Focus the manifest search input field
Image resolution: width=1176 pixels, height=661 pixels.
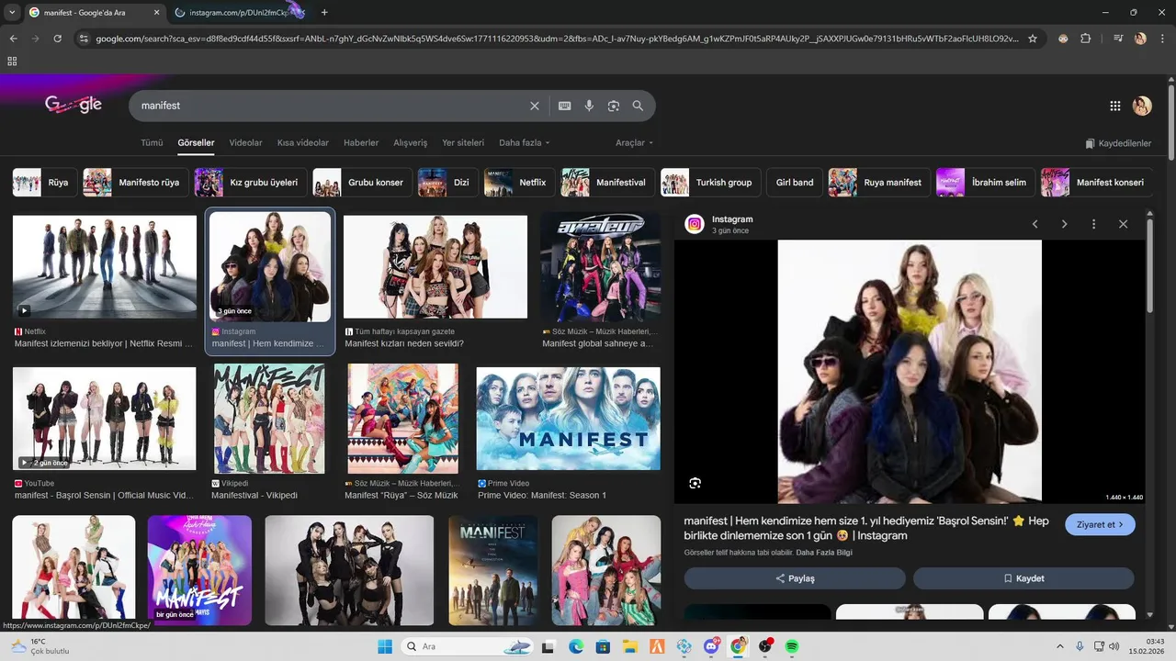click(331, 106)
